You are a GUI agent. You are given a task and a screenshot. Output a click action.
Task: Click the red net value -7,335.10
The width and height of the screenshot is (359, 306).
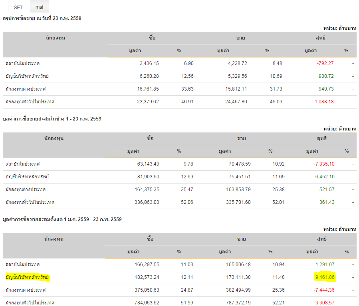(324, 164)
